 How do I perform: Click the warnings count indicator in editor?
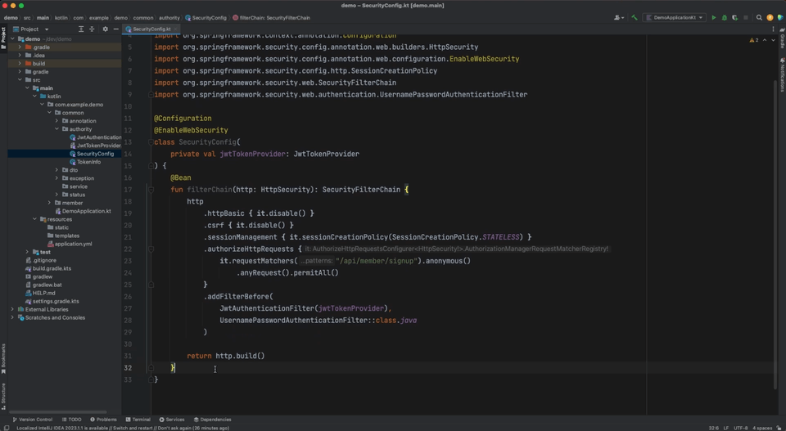click(x=754, y=40)
